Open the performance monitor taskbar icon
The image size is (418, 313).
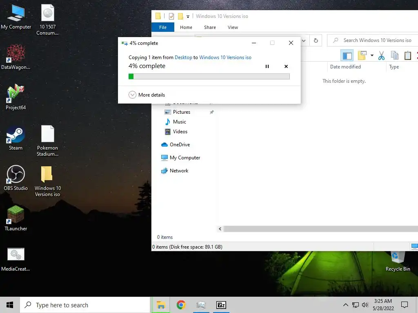[x=201, y=305]
